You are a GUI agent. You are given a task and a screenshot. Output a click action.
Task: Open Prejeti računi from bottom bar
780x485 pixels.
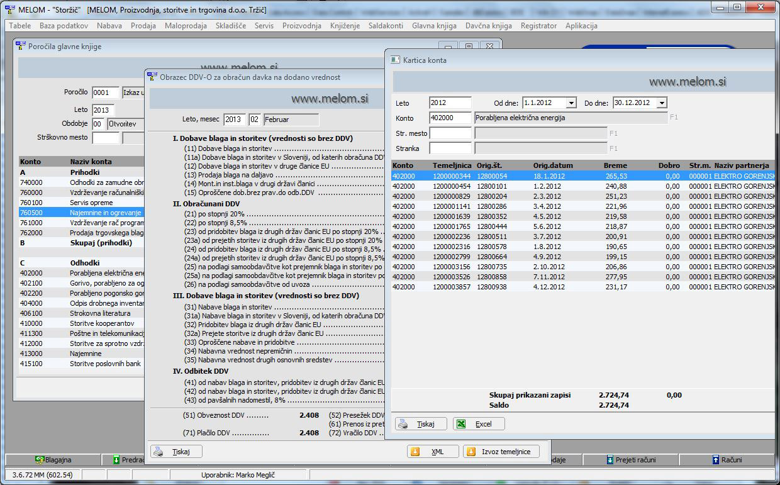[631, 460]
